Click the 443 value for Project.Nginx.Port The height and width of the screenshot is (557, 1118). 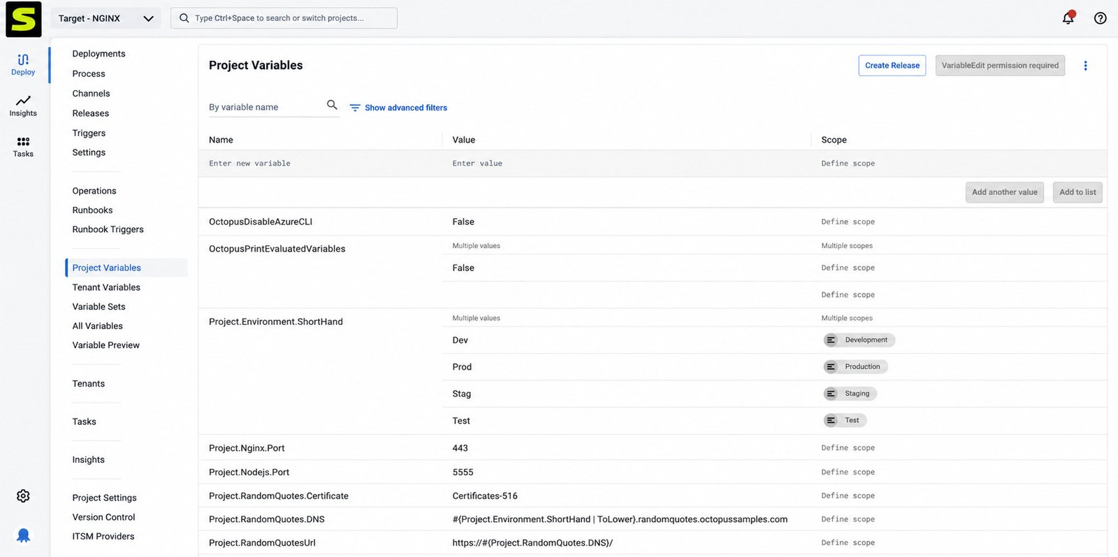pos(460,448)
